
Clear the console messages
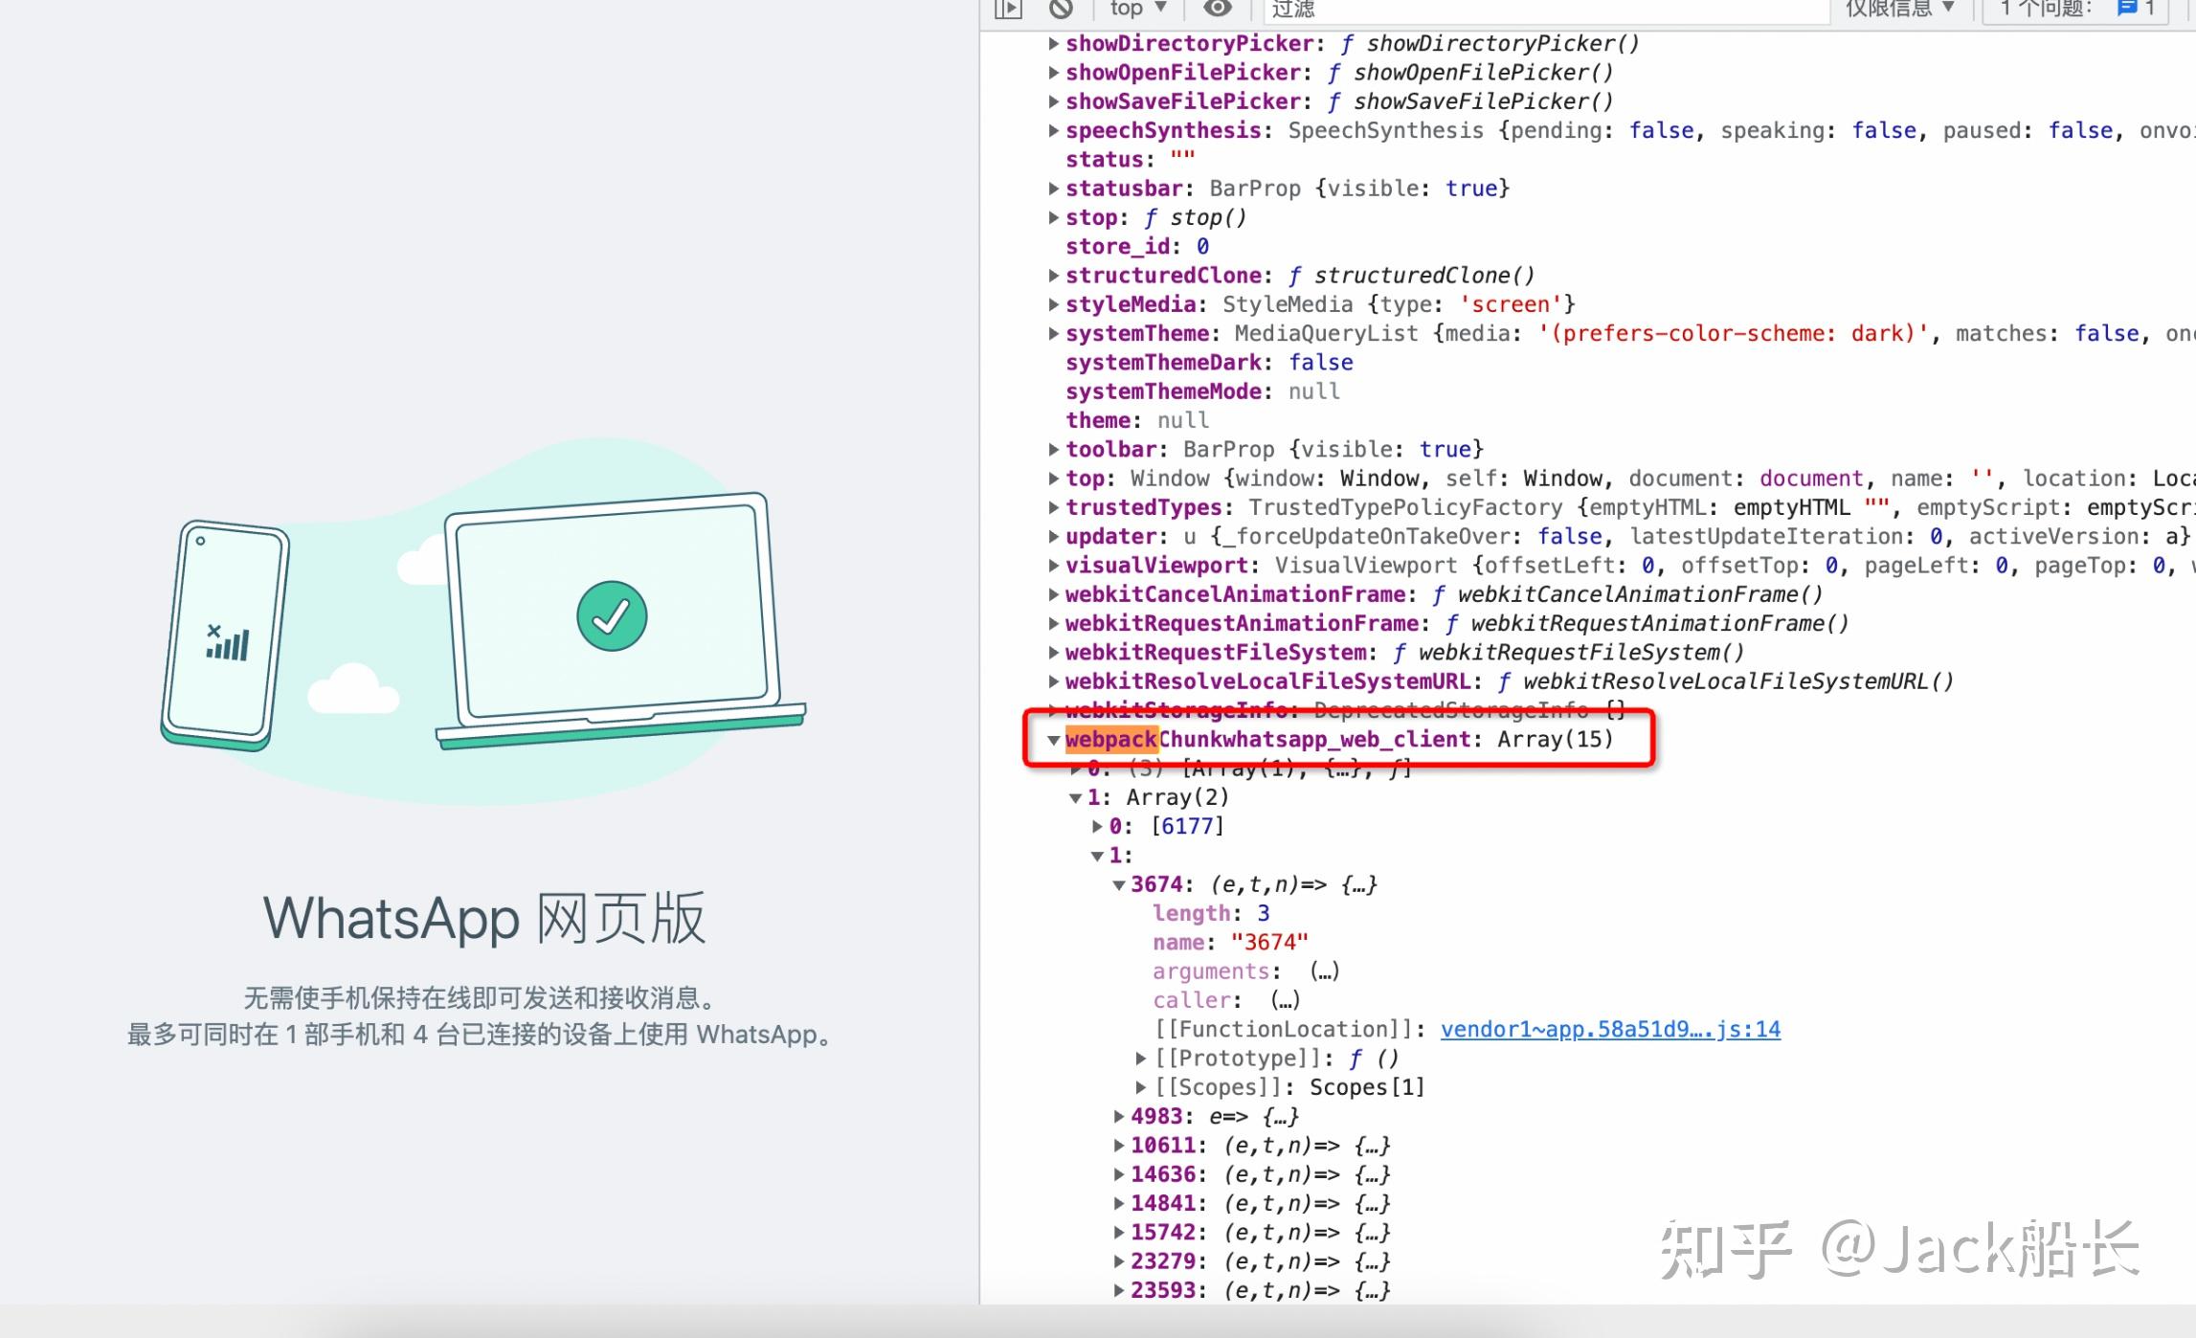(1061, 8)
